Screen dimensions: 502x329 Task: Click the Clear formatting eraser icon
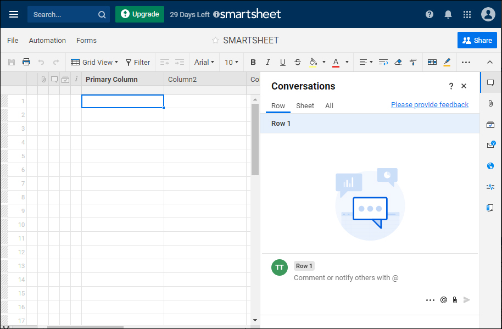tap(398, 62)
